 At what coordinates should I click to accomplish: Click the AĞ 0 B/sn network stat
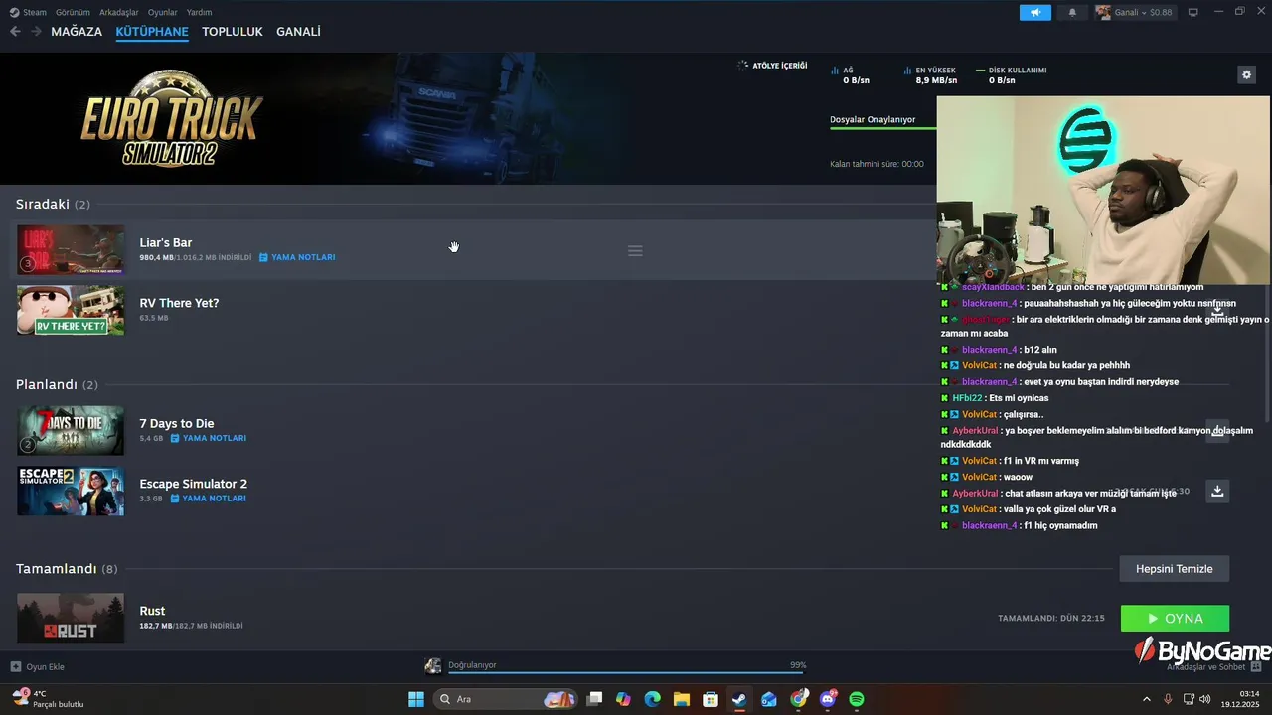click(852, 75)
